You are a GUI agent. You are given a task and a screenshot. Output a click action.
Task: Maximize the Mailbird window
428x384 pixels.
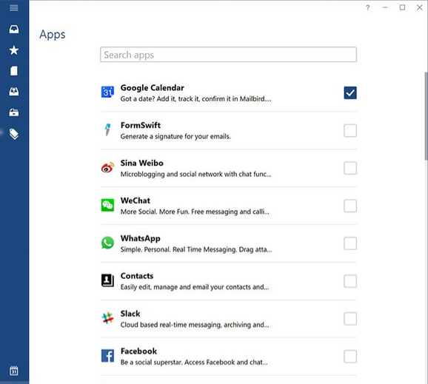tap(402, 7)
